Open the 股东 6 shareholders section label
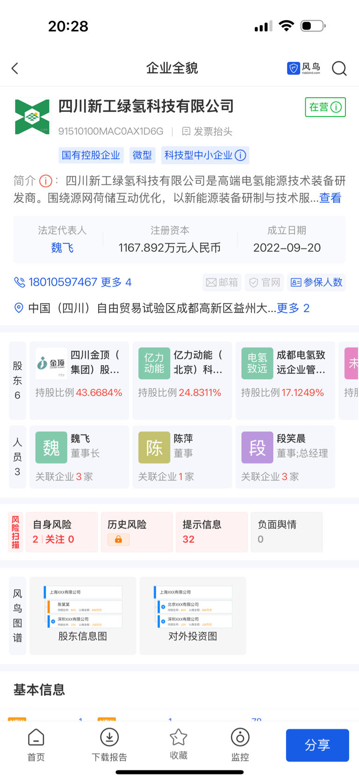The width and height of the screenshot is (359, 781). pos(17,380)
